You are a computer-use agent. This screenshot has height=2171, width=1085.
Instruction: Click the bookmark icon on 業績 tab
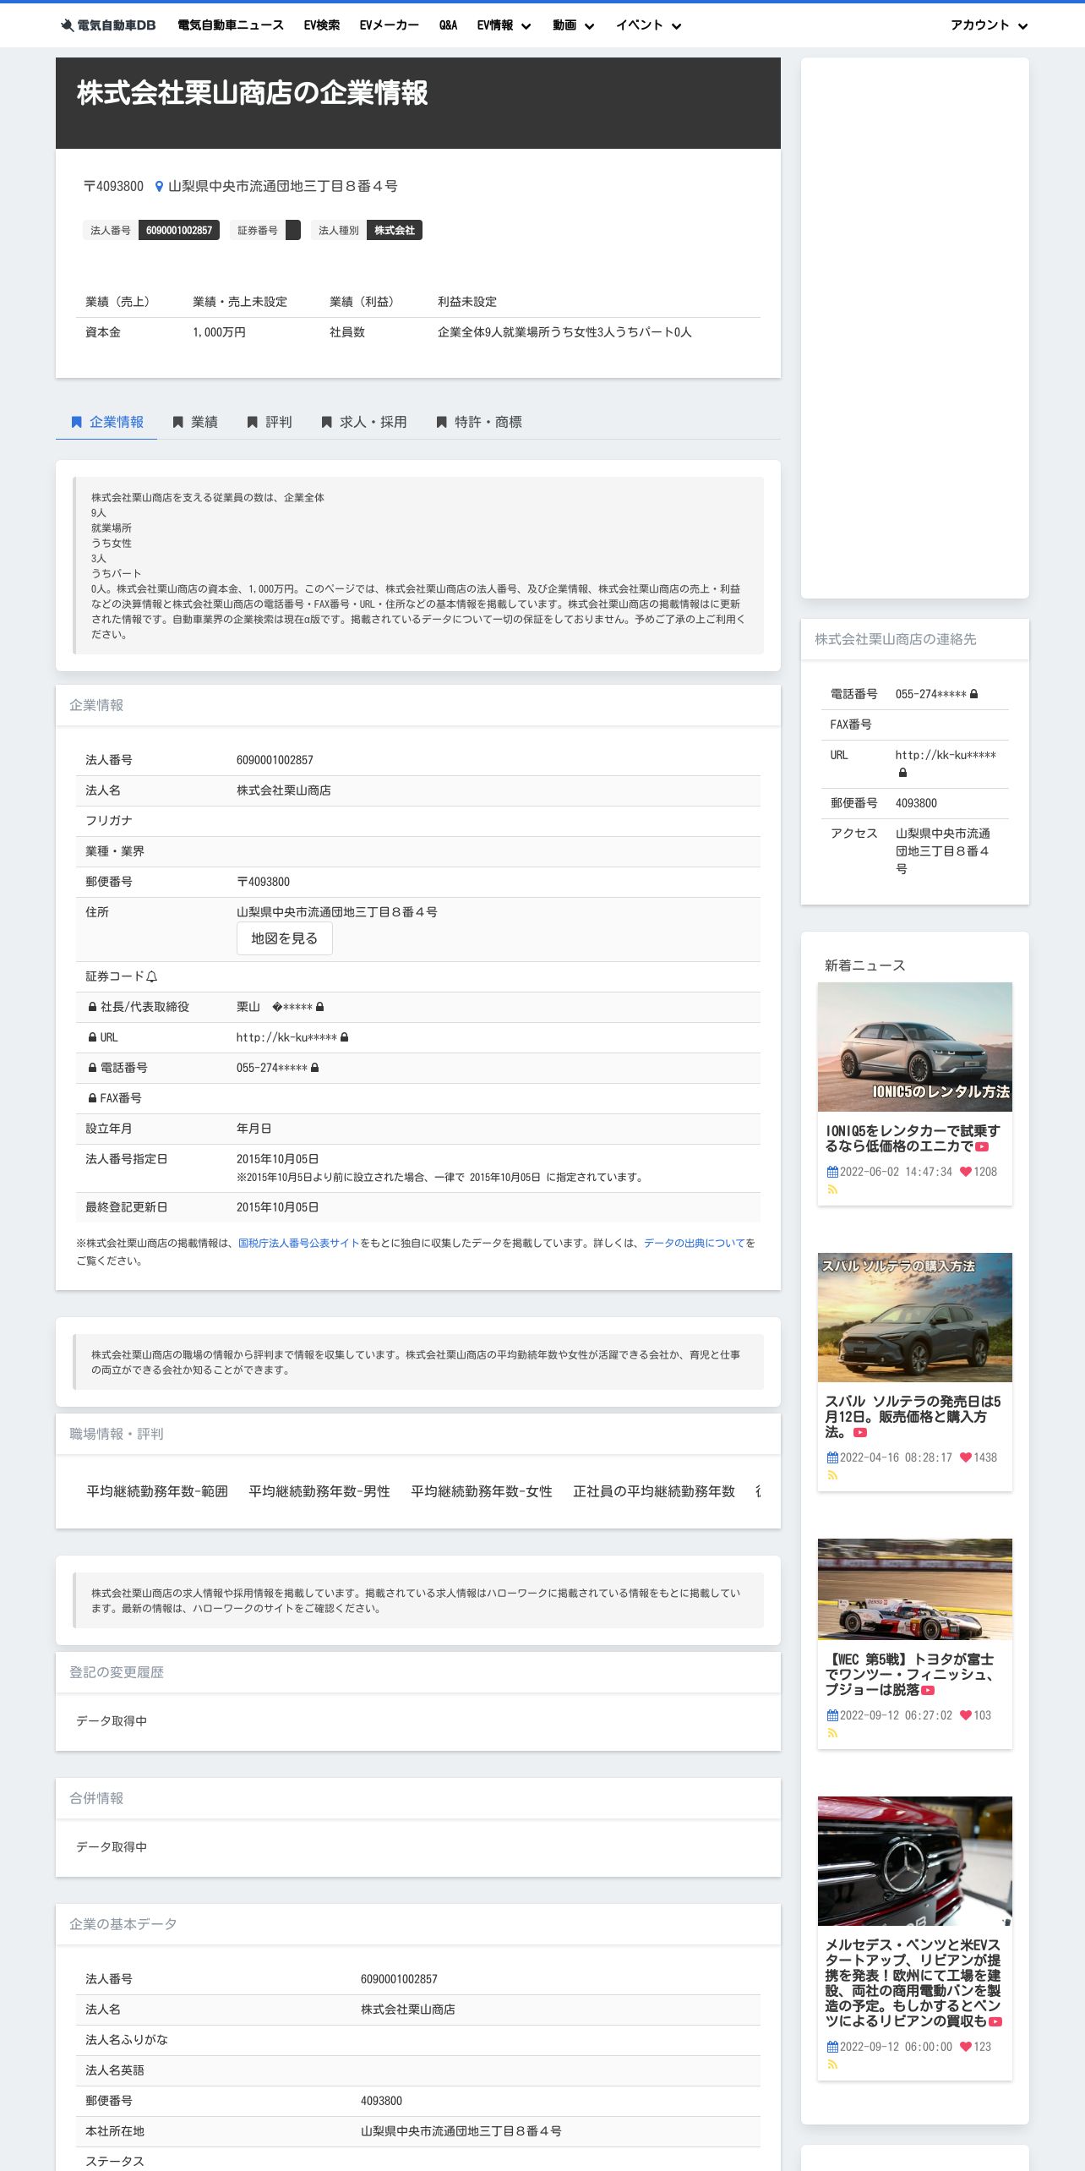coord(178,422)
